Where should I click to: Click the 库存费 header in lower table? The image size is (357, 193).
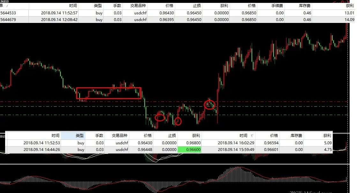pyautogui.click(x=296, y=135)
